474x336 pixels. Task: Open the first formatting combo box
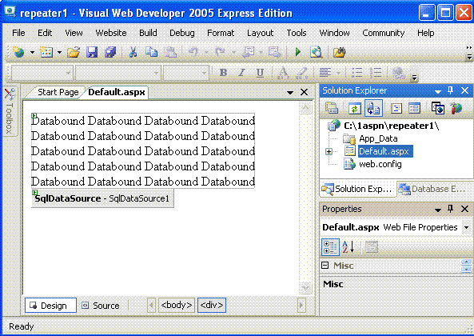tap(42, 73)
